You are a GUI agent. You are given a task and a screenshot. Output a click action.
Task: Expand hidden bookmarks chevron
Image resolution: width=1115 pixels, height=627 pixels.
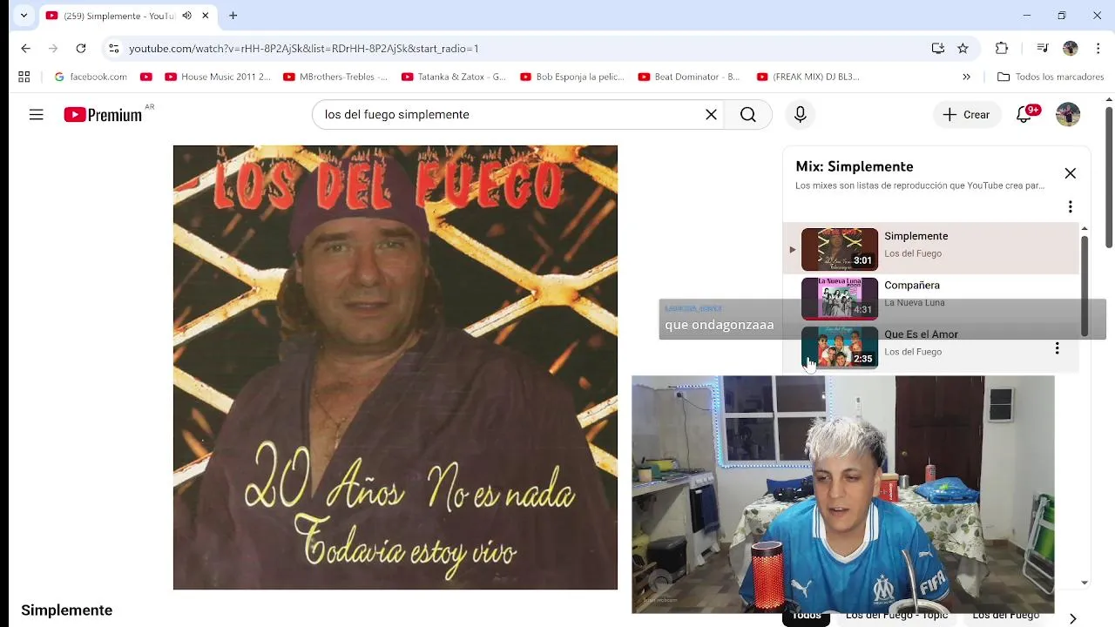(x=966, y=77)
